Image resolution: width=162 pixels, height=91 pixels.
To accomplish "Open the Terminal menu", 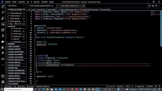I will click(x=44, y=2).
